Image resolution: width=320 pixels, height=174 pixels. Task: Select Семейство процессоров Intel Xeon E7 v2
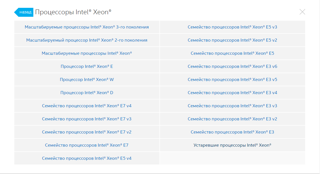click(x=87, y=132)
